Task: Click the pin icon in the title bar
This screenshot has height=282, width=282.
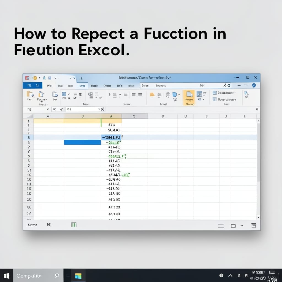Action: pos(74,78)
